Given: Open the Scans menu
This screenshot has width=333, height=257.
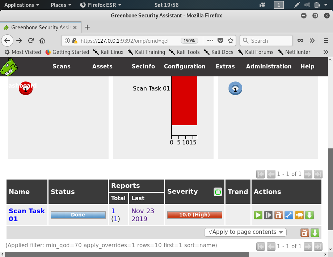Looking at the screenshot, I should 62,67.
